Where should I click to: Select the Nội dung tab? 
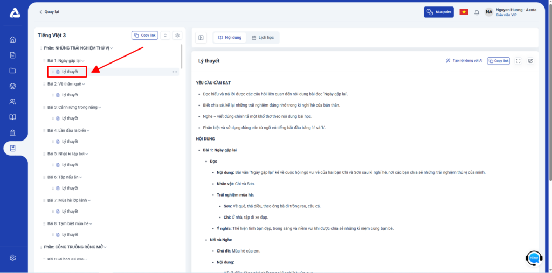(x=230, y=38)
